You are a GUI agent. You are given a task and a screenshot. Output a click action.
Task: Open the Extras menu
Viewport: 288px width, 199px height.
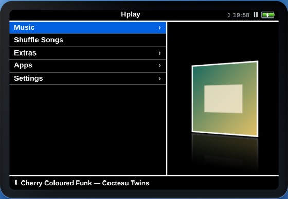point(87,53)
